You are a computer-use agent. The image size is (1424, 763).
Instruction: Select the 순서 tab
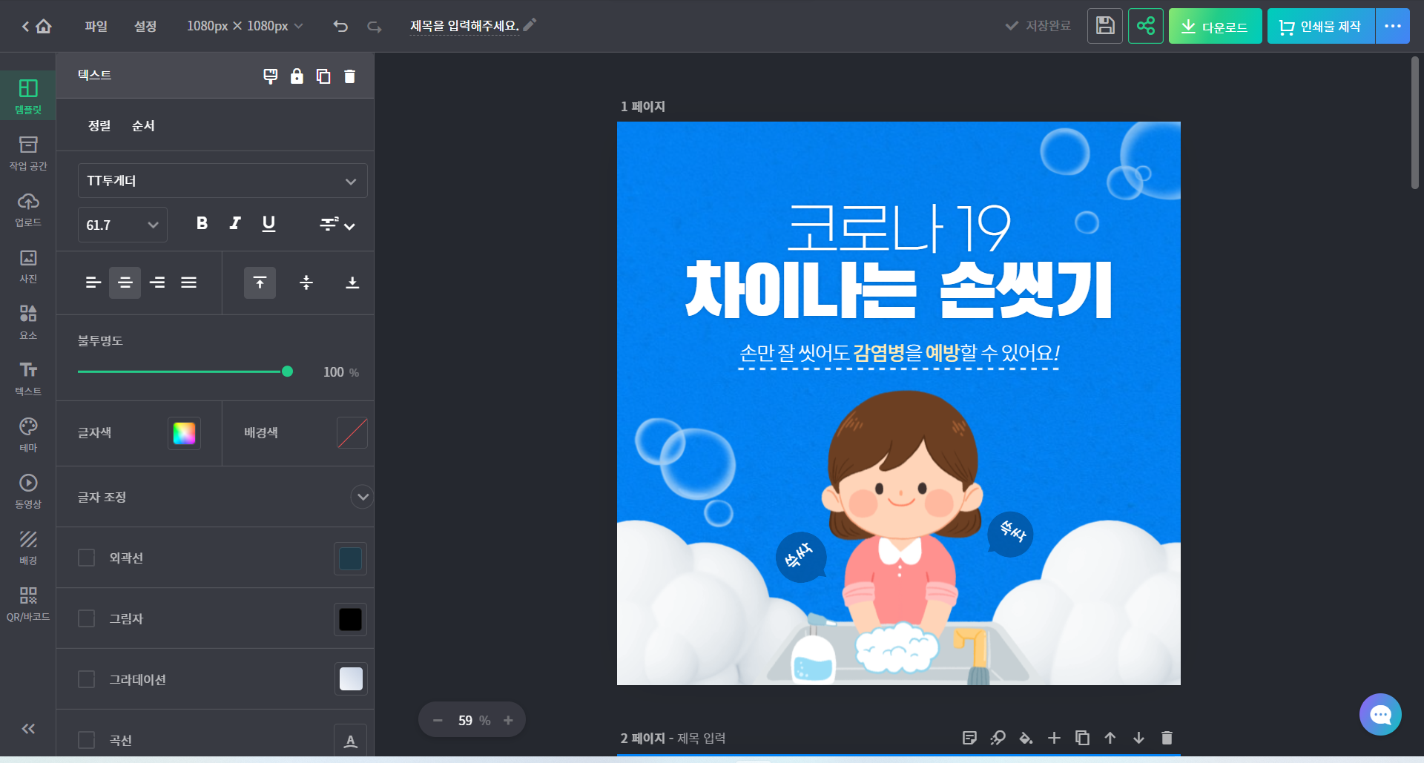pyautogui.click(x=143, y=125)
